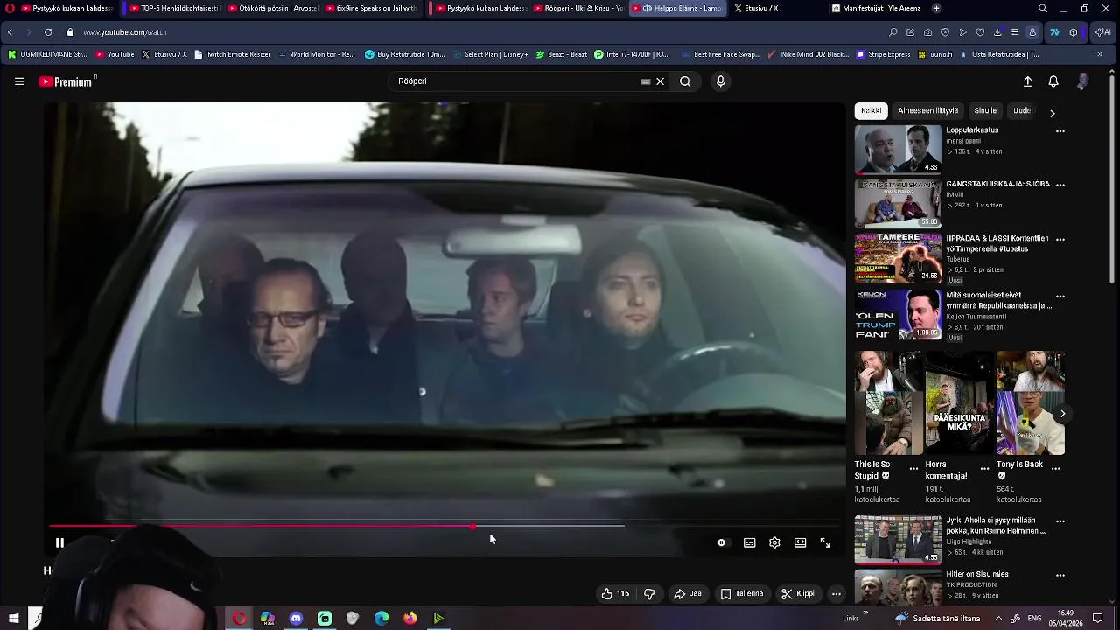Switch to theater mode
This screenshot has width=1120, height=630.
pyautogui.click(x=800, y=542)
